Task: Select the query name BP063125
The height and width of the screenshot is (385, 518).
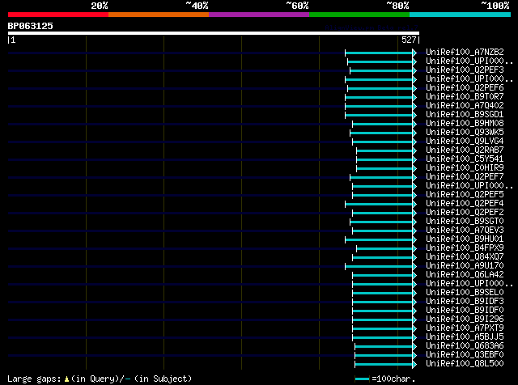Action: tap(31, 26)
